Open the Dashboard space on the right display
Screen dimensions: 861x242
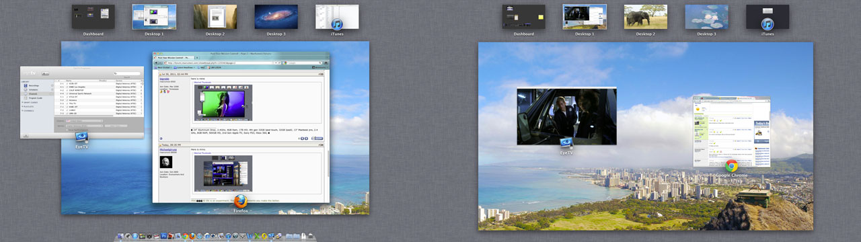point(523,17)
